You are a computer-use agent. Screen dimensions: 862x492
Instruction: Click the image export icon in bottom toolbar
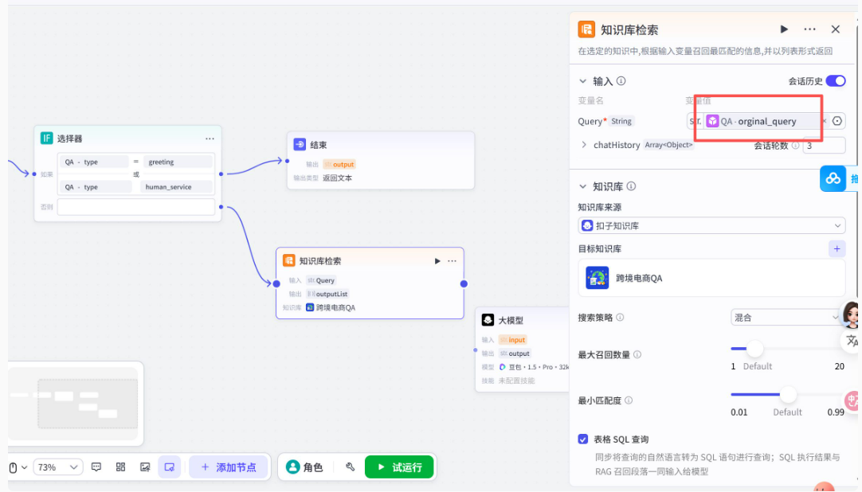click(x=144, y=467)
